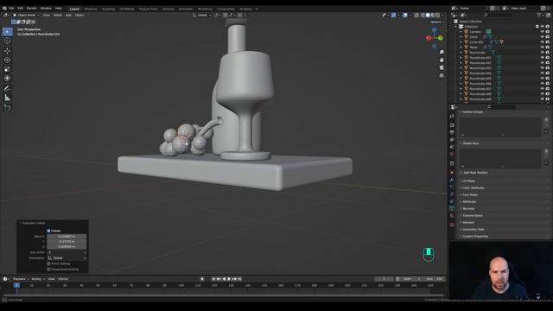
Task: Expand the Custom Properties panel
Action: tap(475, 236)
